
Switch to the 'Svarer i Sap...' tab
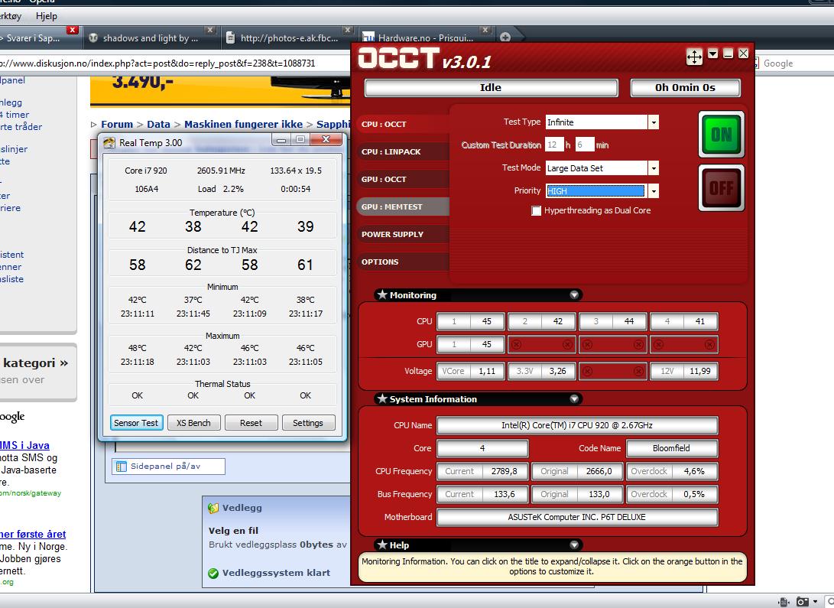[33, 37]
